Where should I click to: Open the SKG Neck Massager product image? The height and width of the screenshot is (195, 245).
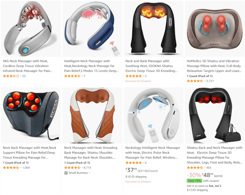click(31, 29)
